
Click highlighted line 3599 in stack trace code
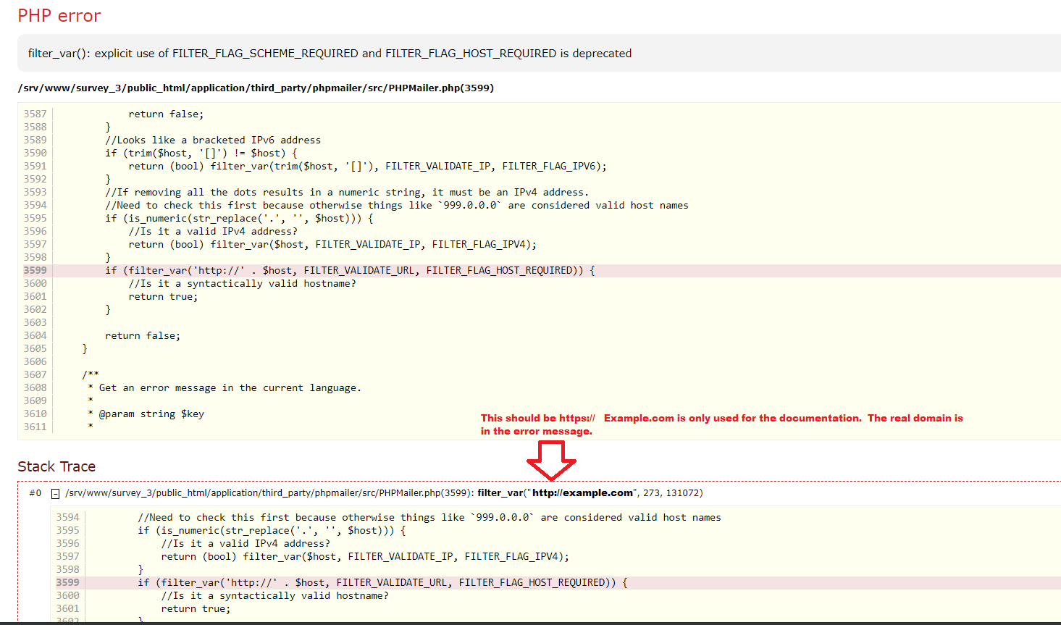pos(382,583)
